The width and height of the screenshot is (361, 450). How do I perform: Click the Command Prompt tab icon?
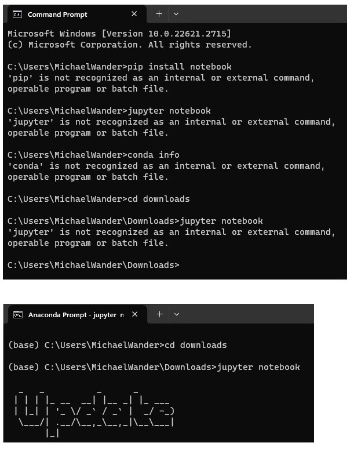17,14
